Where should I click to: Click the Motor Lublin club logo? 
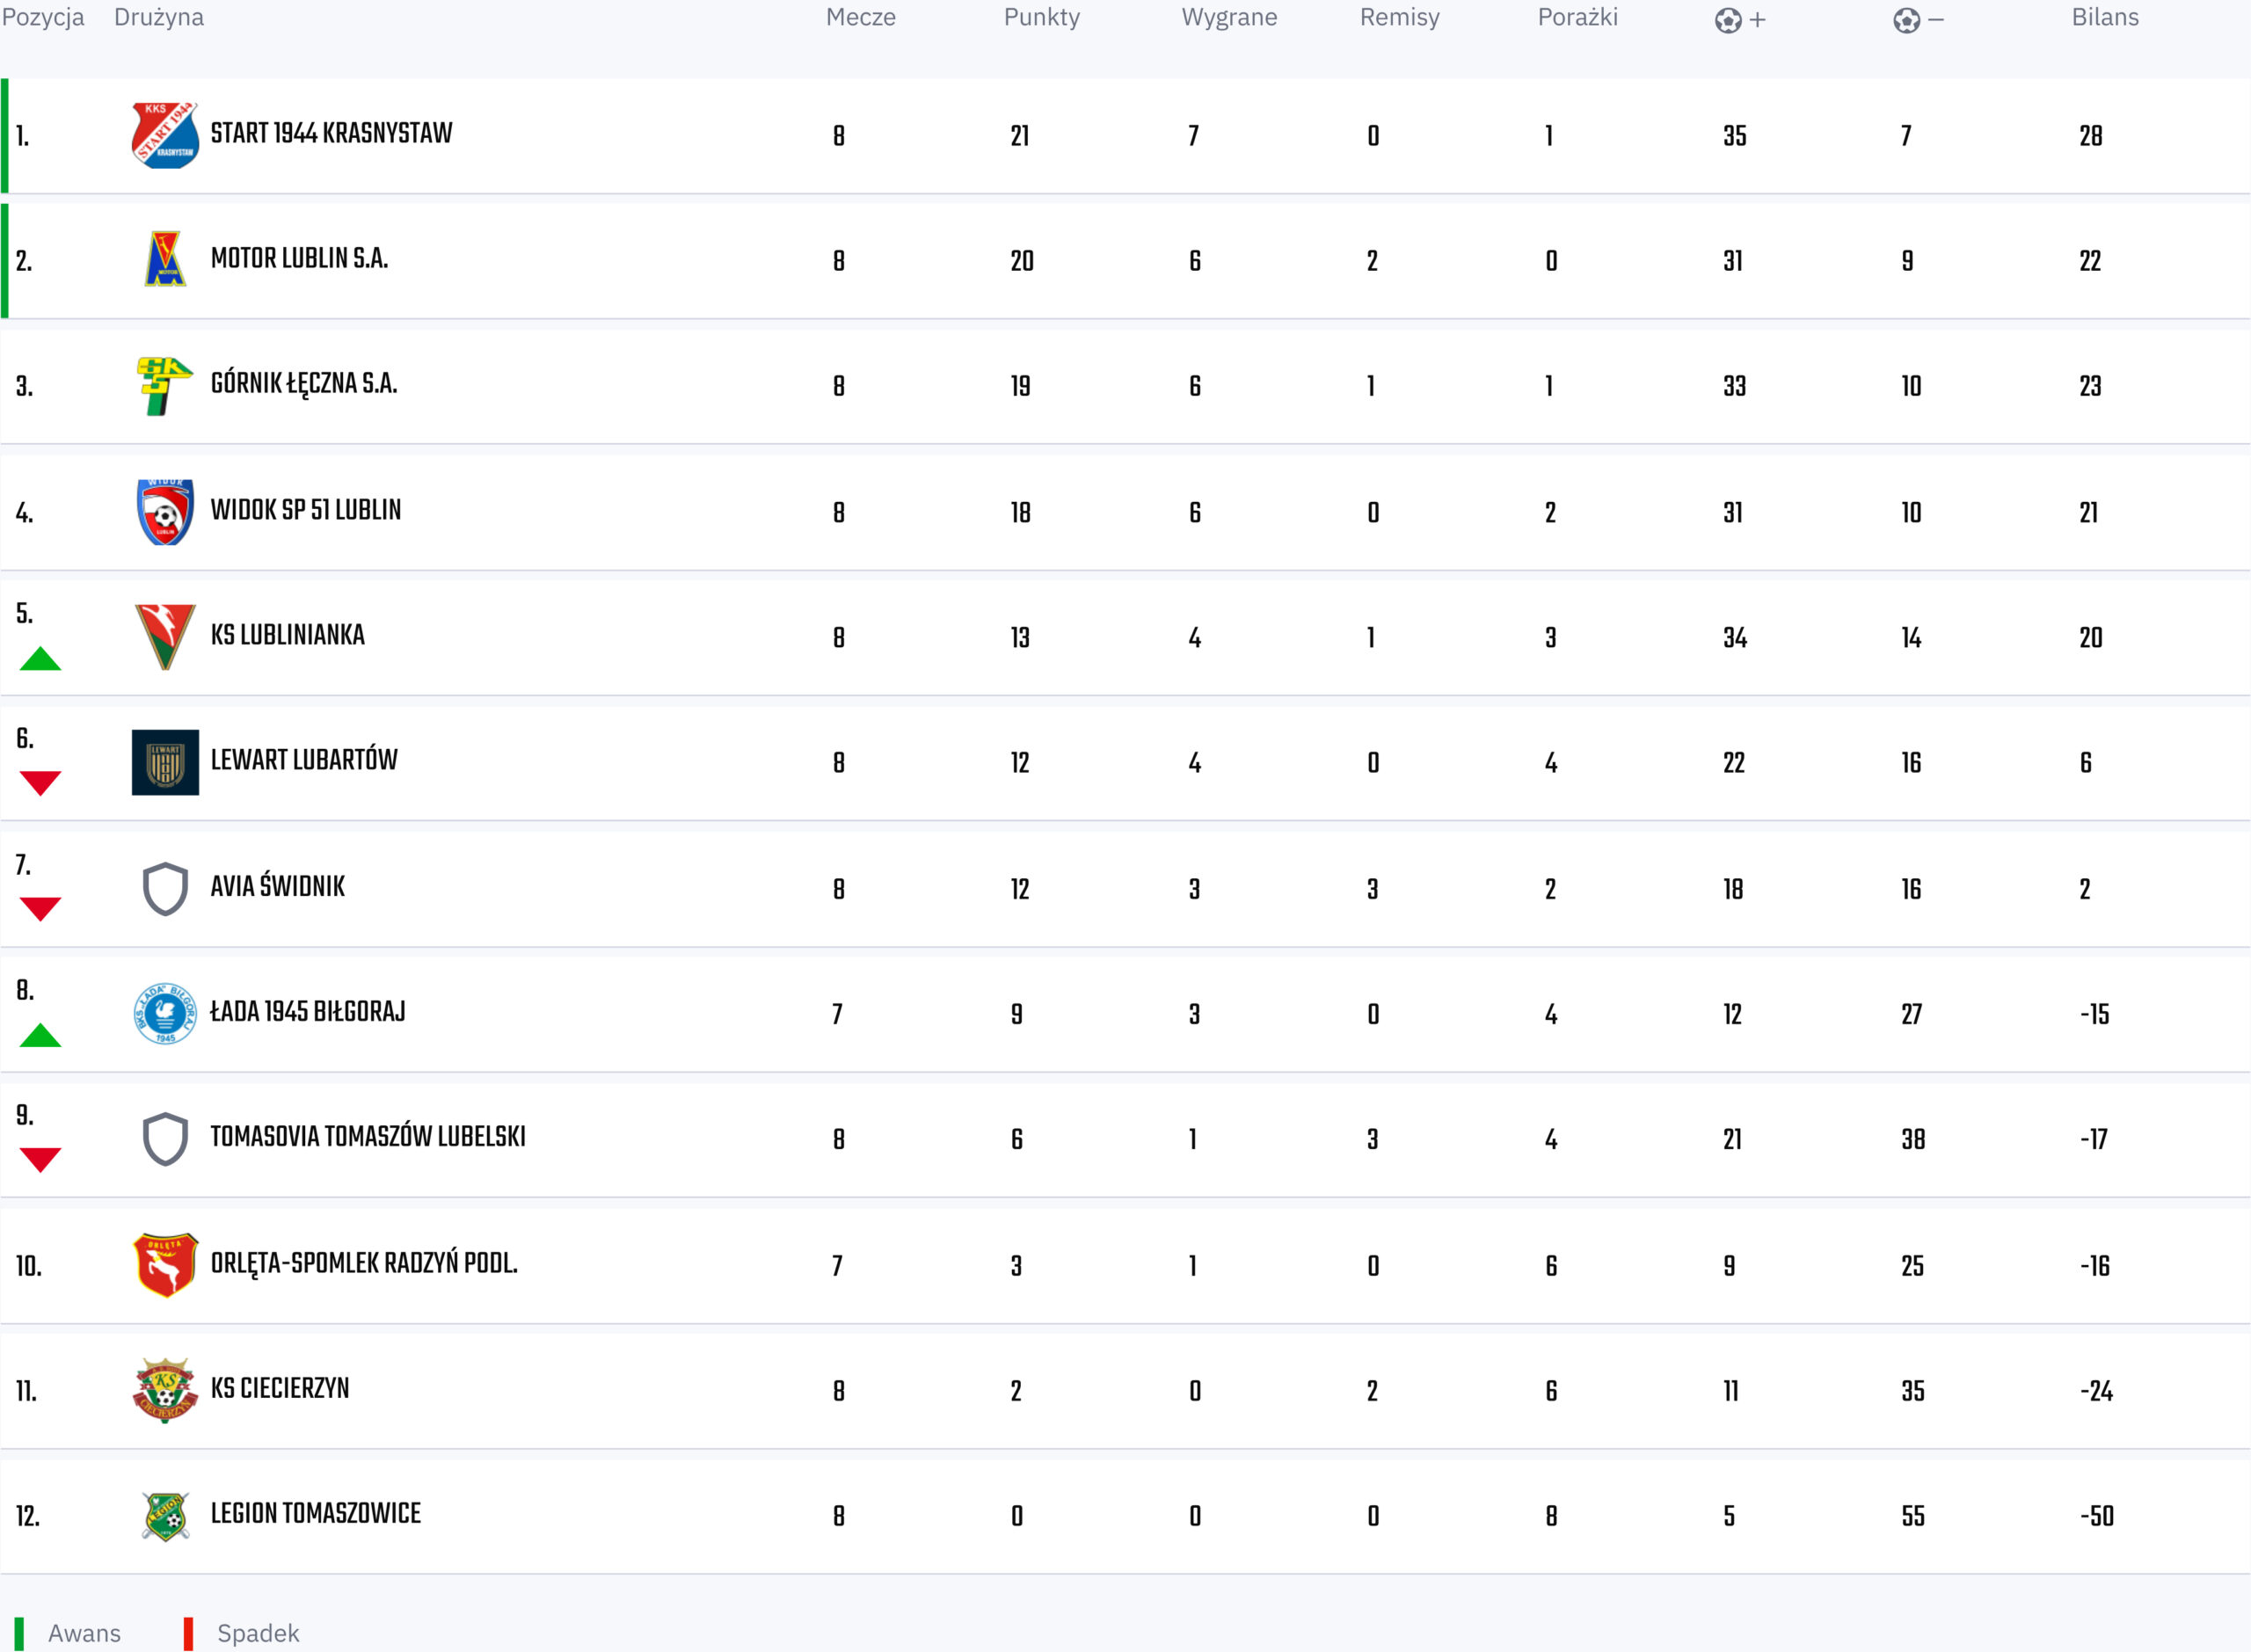(165, 259)
